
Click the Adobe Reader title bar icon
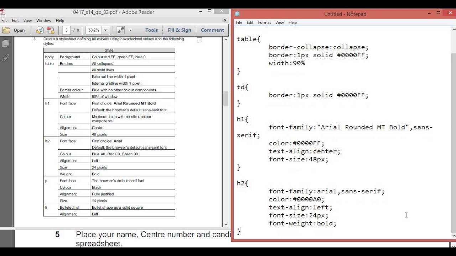click(2, 12)
